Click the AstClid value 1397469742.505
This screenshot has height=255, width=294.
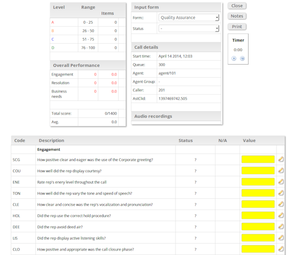[x=173, y=99]
